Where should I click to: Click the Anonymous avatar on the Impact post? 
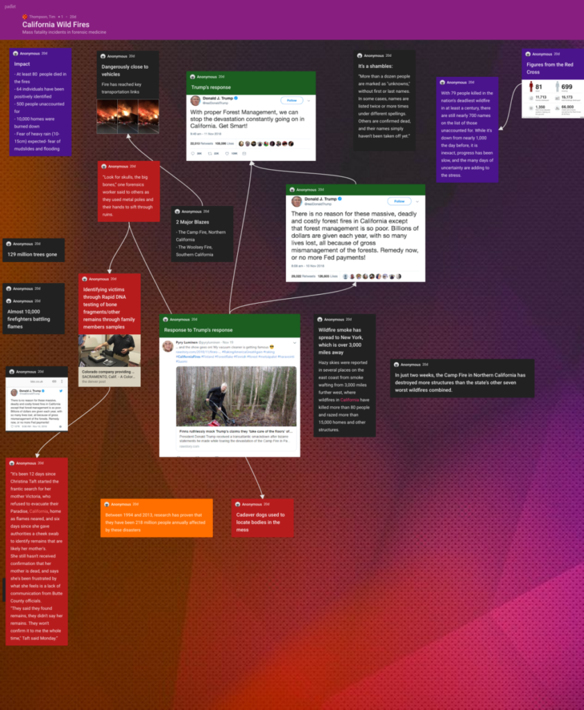tap(16, 53)
